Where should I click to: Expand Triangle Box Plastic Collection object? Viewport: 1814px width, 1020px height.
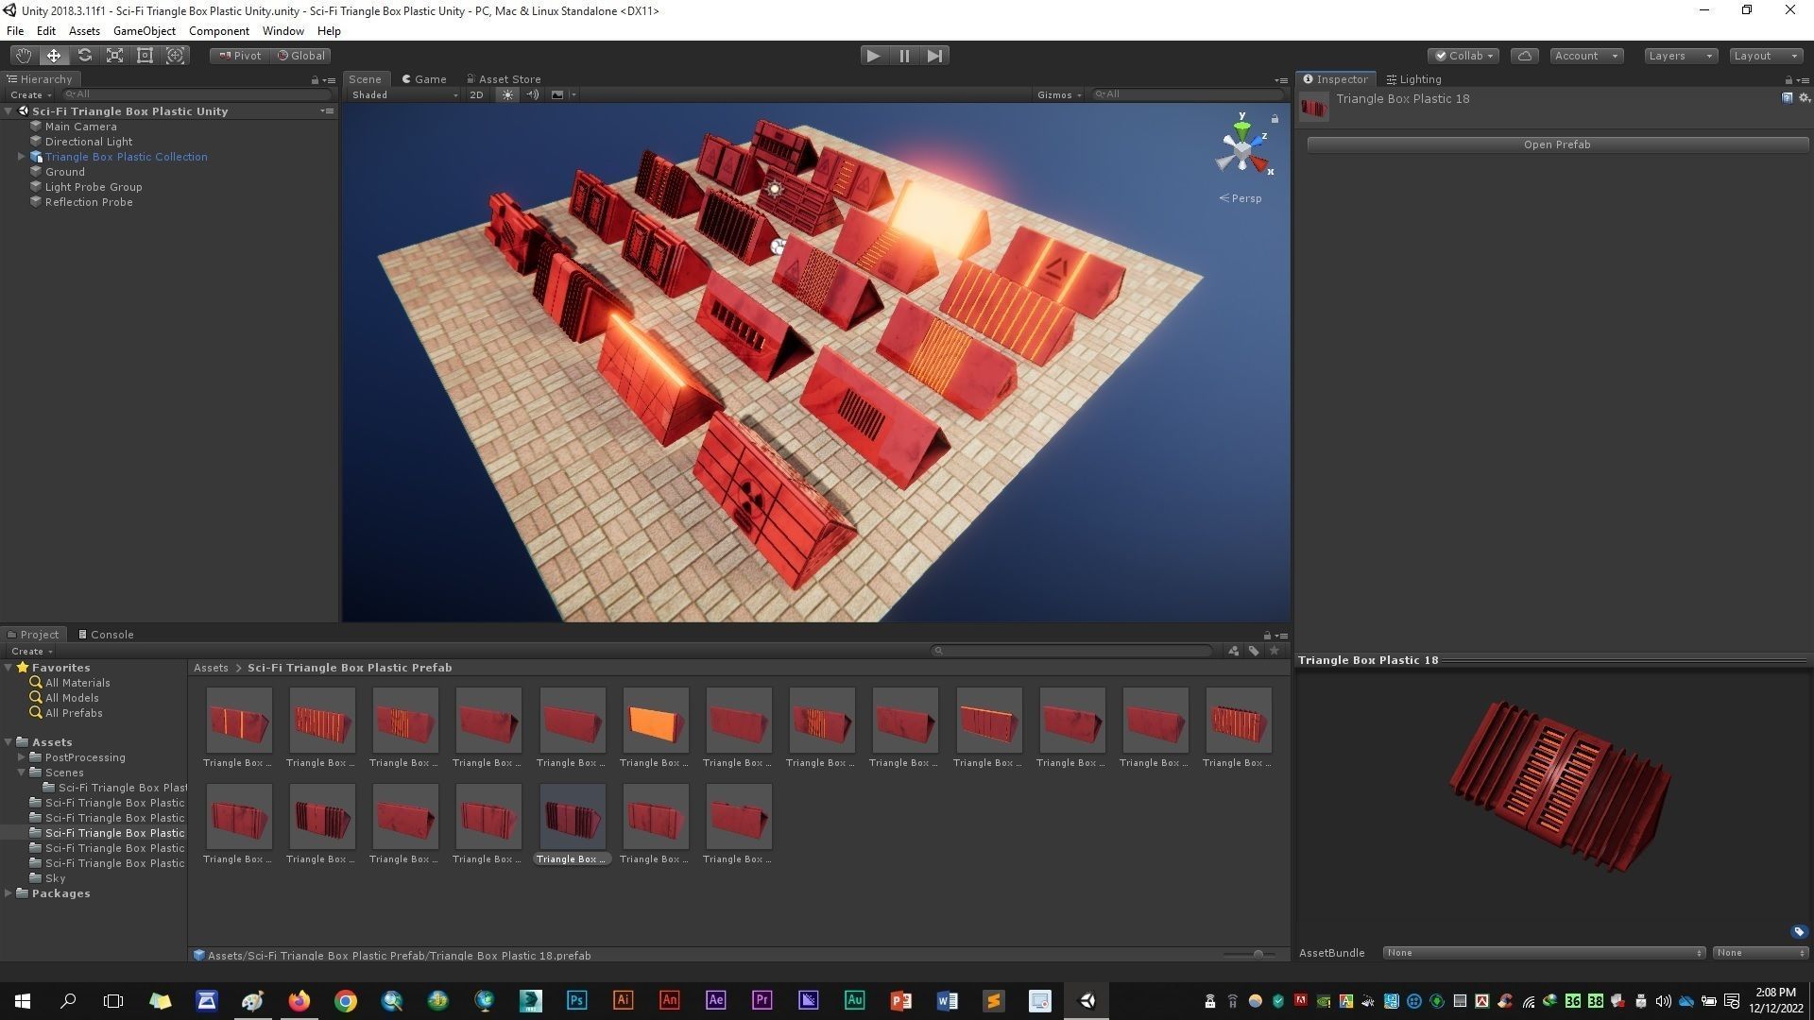point(22,157)
